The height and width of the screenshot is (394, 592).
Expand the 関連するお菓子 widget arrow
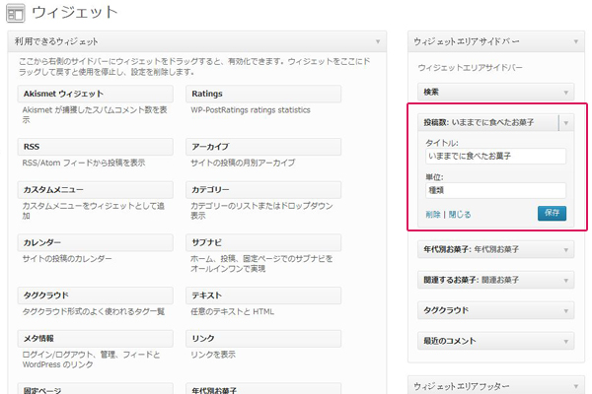pyautogui.click(x=566, y=281)
